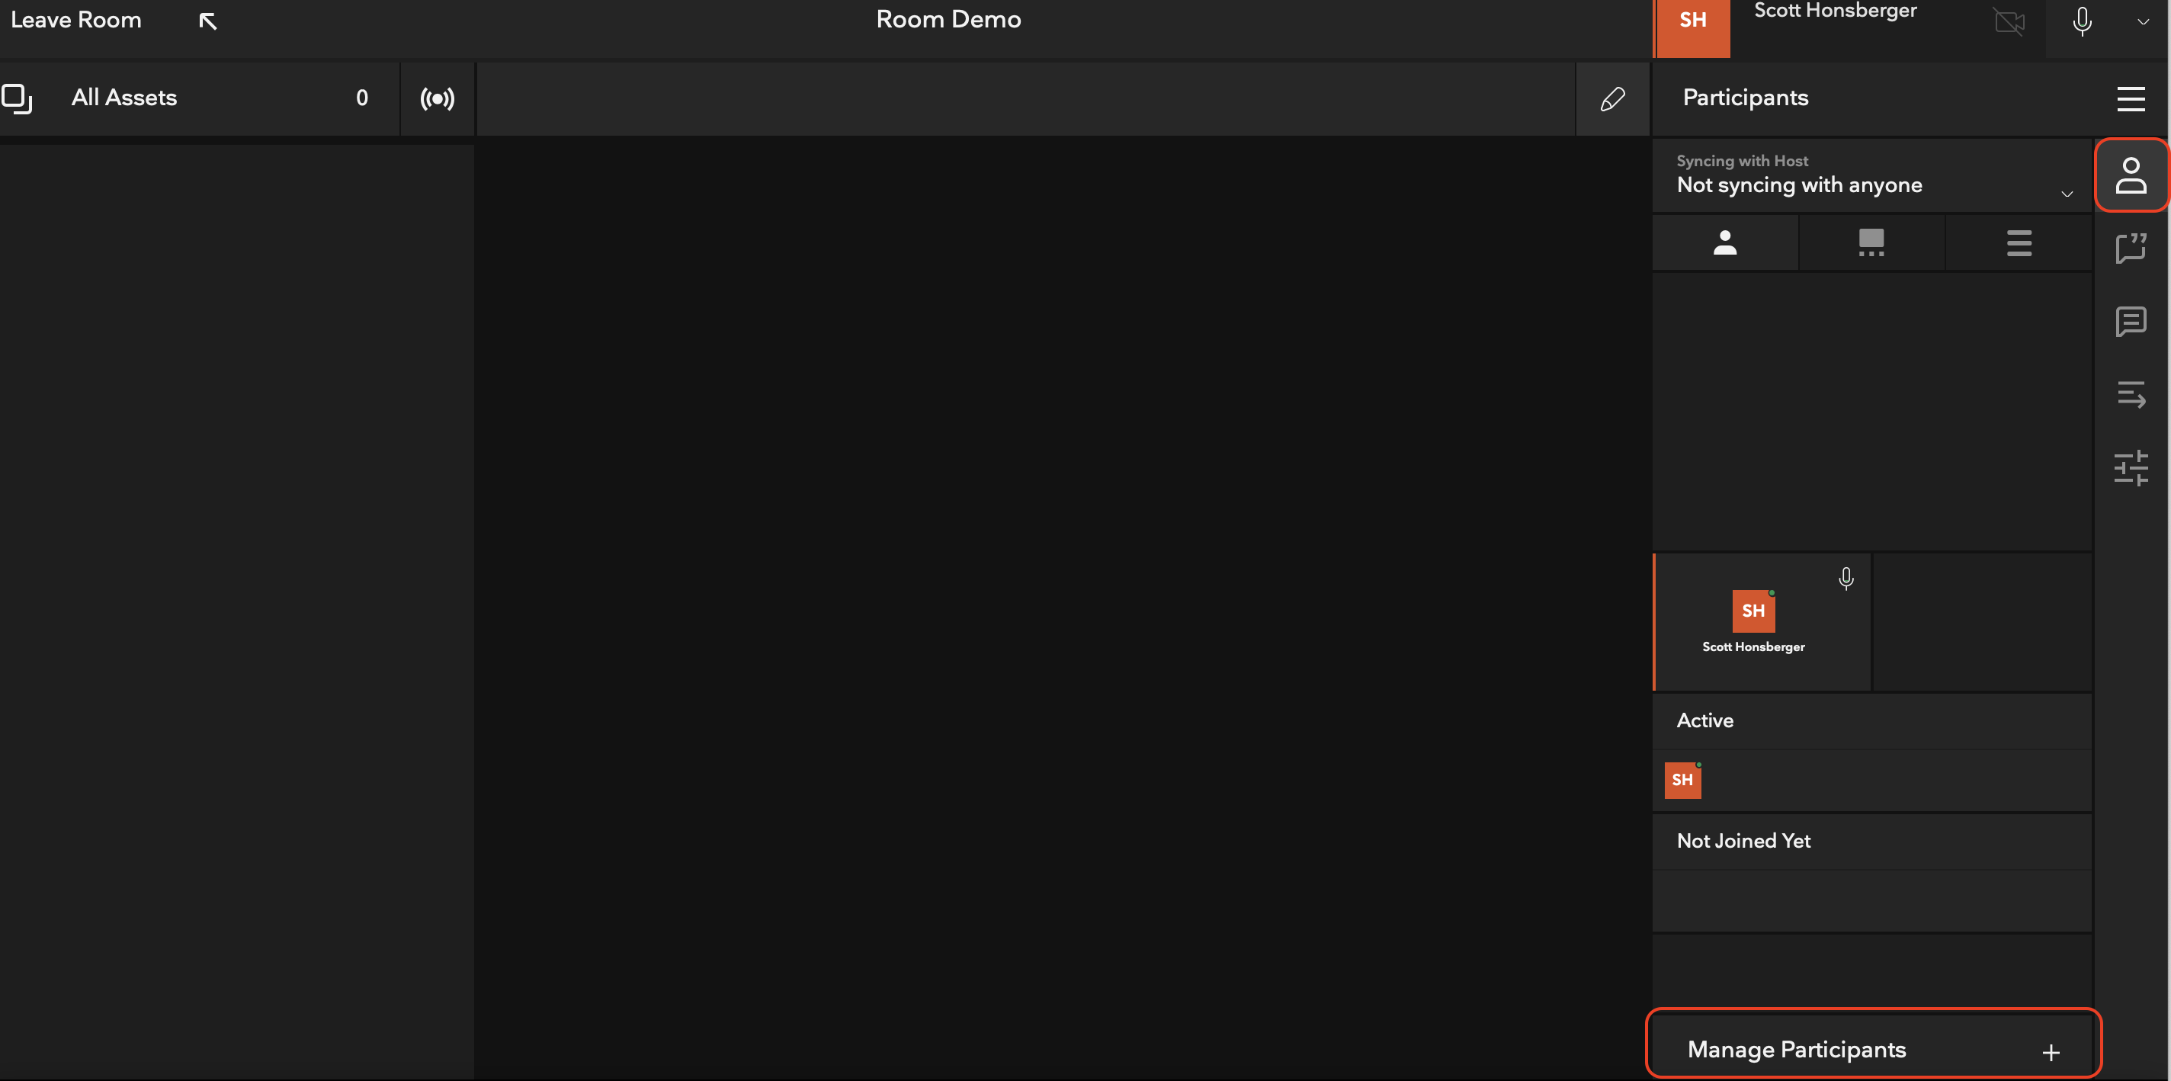This screenshot has width=2171, height=1081.
Task: Switch to the list layout tab in Participants
Action: pos(2019,242)
